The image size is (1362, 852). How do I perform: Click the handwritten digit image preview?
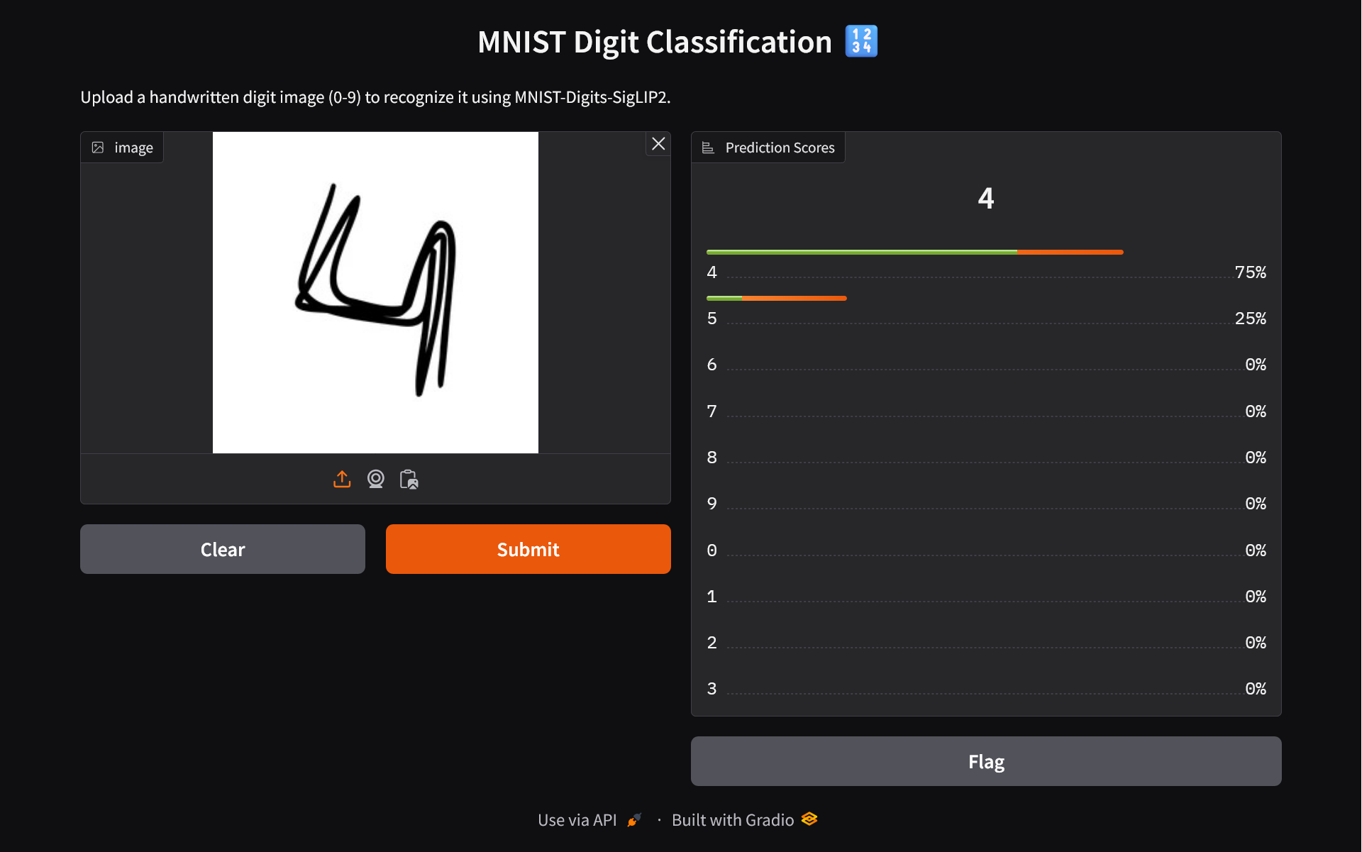tap(375, 292)
